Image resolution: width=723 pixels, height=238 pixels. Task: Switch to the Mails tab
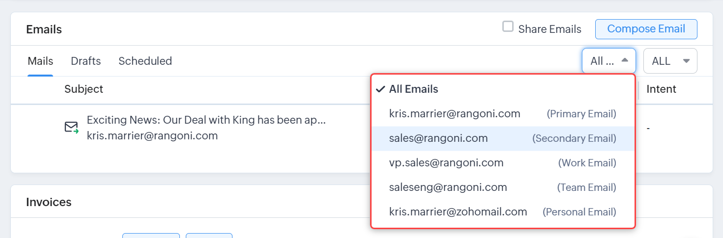pos(40,61)
